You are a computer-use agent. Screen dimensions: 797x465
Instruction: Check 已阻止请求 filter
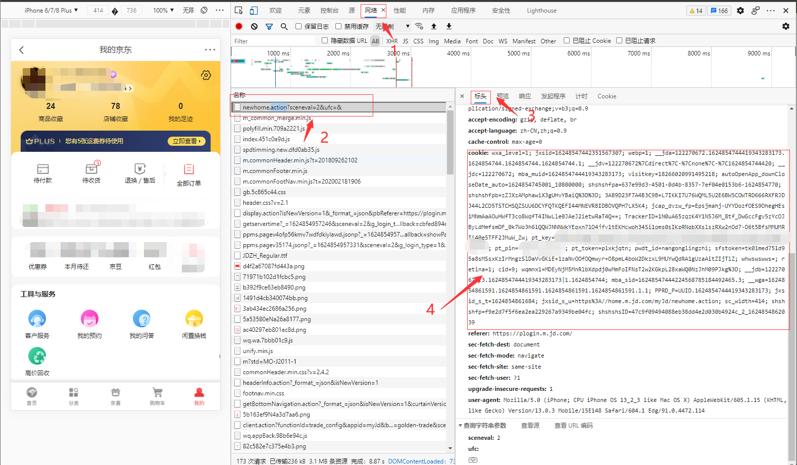click(x=619, y=40)
